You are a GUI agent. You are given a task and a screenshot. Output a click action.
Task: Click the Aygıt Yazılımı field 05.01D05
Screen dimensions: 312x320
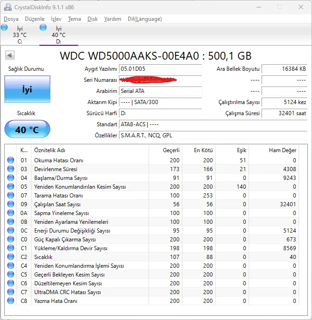point(160,69)
